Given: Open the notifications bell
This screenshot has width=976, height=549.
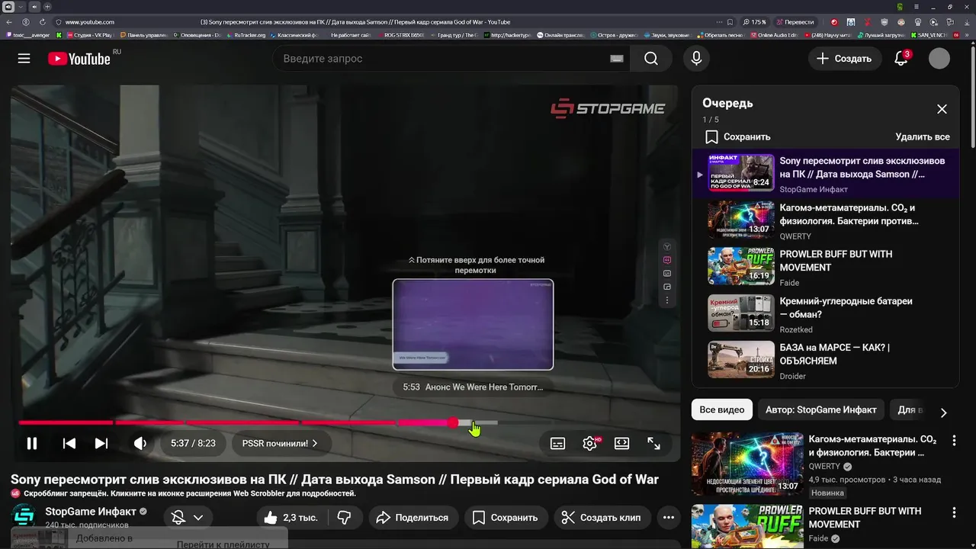Looking at the screenshot, I should [901, 59].
